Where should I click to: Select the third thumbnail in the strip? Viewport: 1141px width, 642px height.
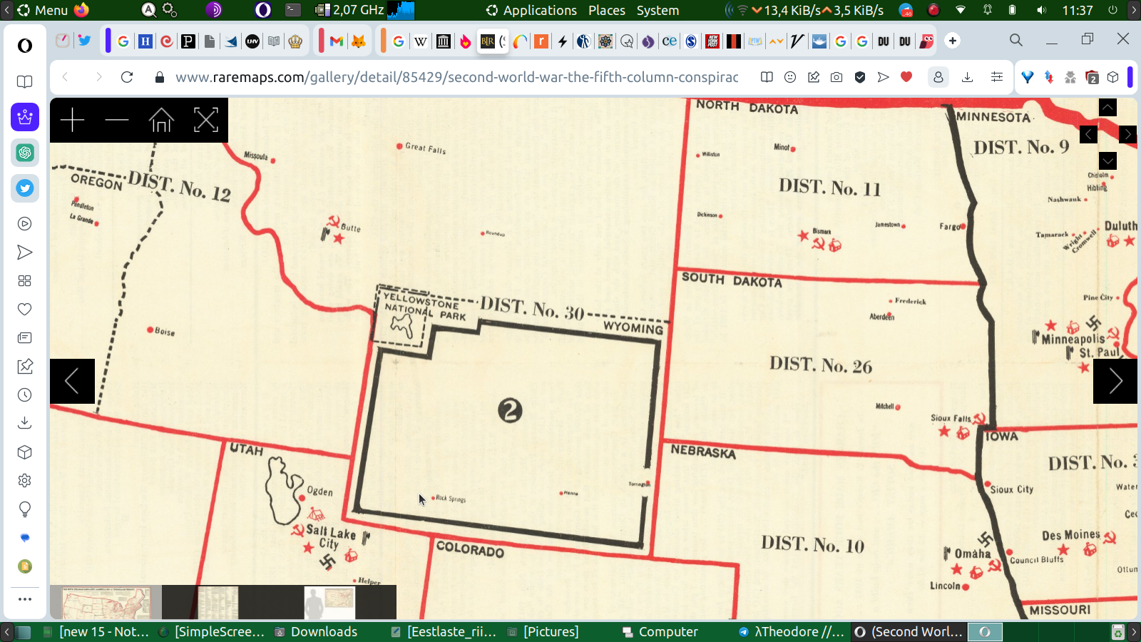[x=329, y=602]
